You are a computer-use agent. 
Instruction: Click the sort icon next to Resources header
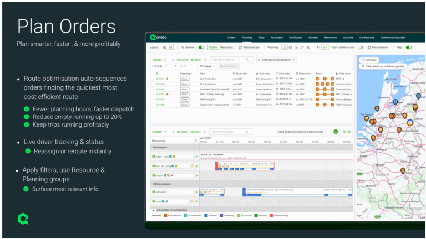(195, 141)
